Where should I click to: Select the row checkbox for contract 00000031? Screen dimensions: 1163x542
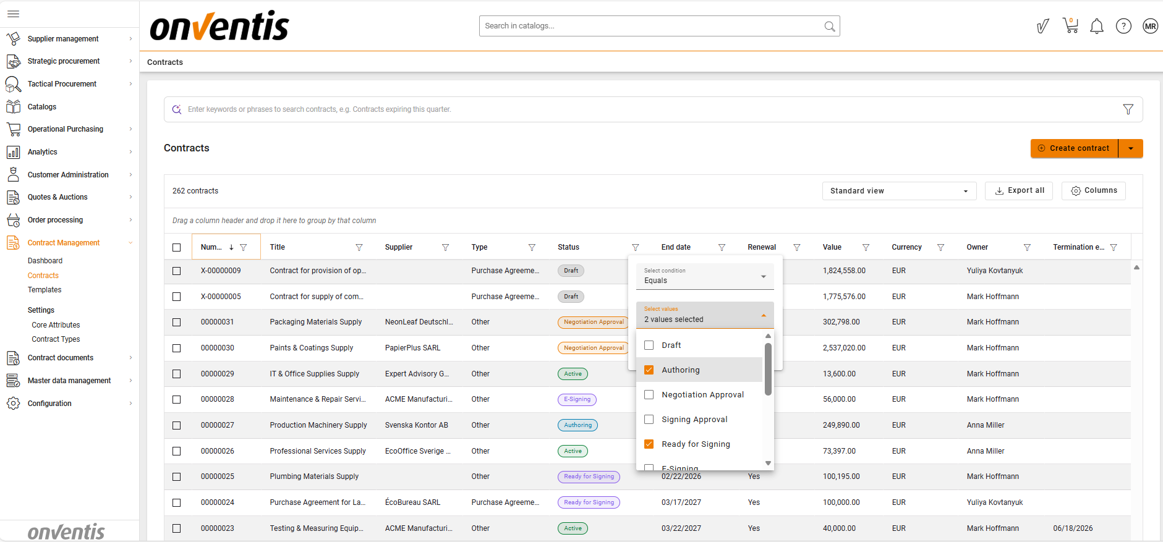pos(177,322)
